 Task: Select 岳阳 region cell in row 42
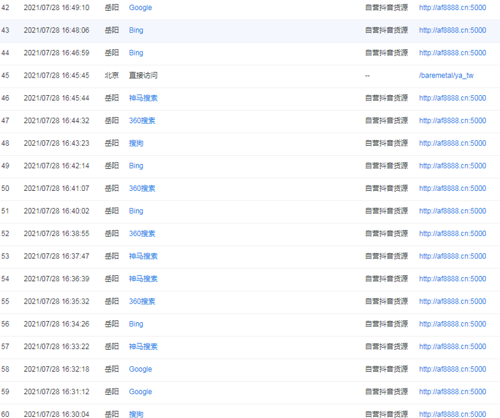pyautogui.click(x=111, y=8)
